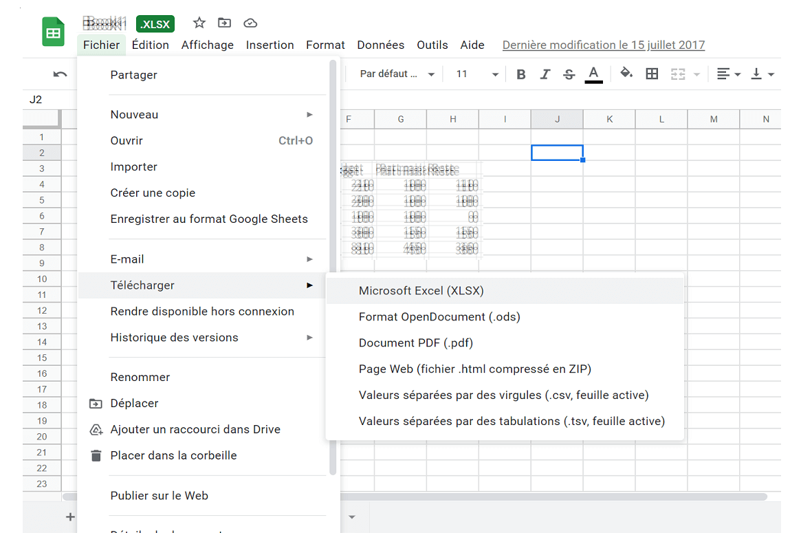Toggle italic formatting
The width and height of the screenshot is (790, 533).
[x=545, y=74]
